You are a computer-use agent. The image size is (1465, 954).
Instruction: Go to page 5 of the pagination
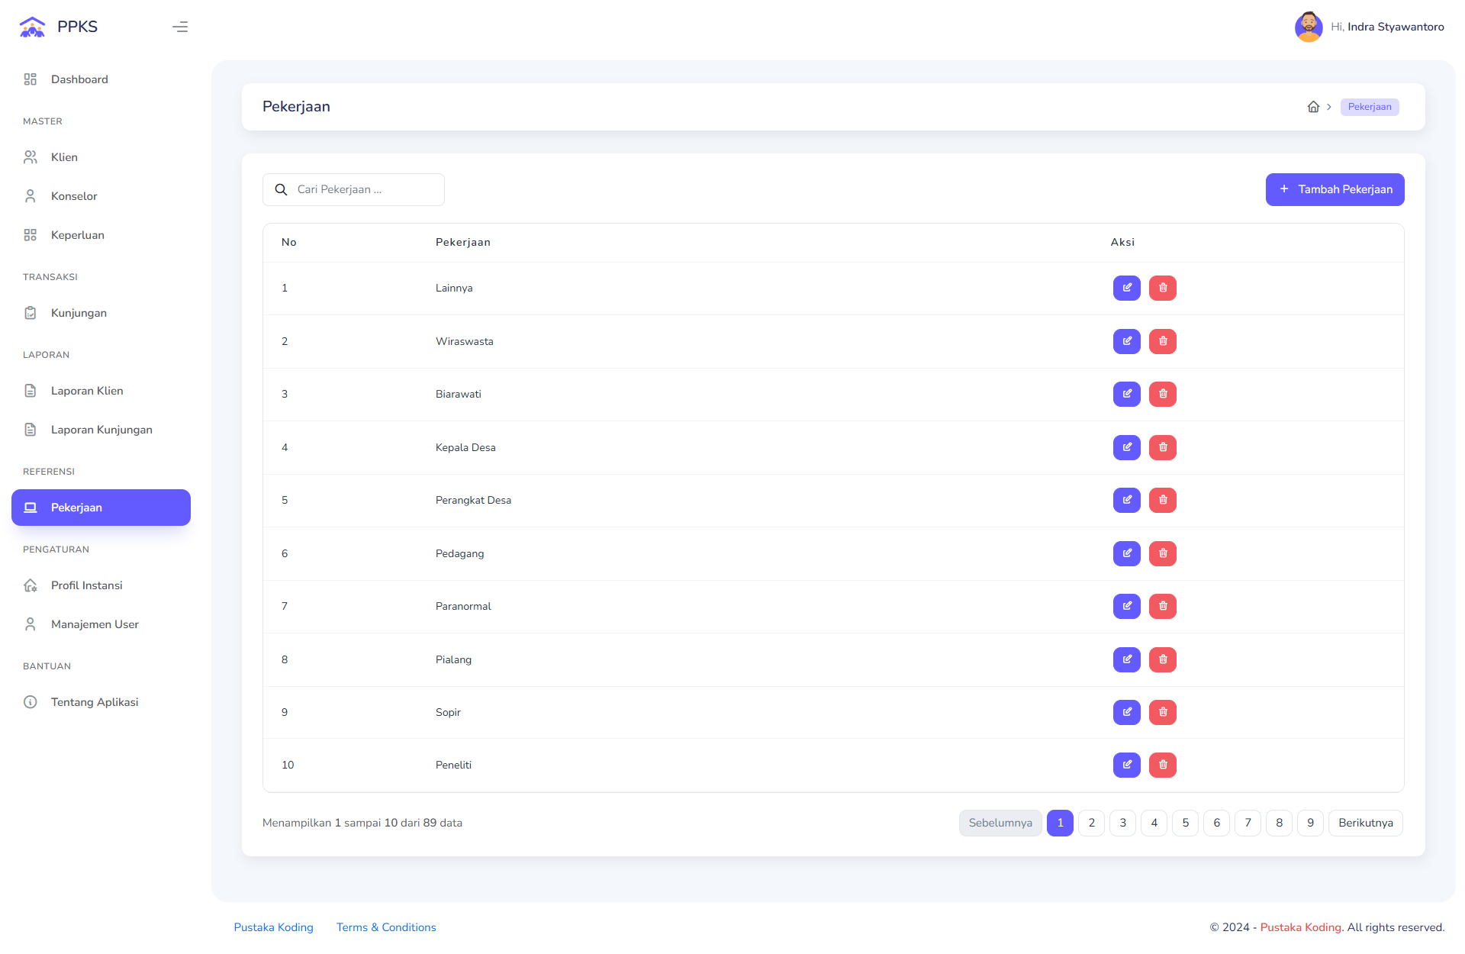(1185, 823)
